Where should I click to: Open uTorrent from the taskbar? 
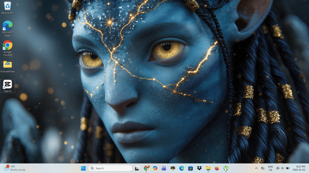(226, 168)
